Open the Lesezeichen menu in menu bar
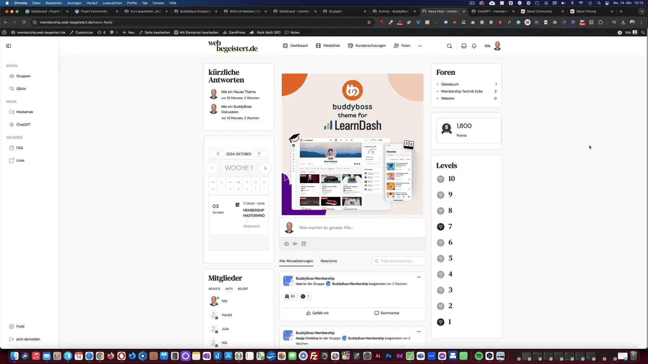 coord(112,3)
